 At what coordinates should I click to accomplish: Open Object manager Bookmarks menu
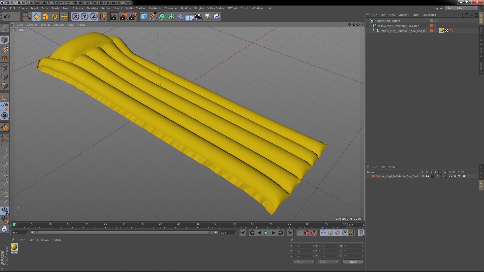point(428,15)
